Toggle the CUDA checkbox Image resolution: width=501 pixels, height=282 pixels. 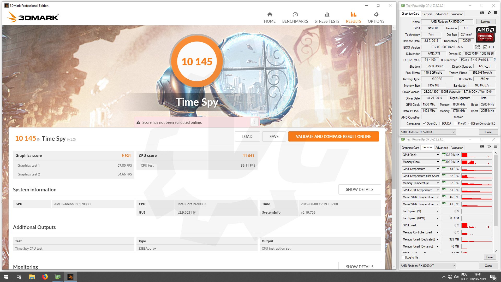[441, 124]
